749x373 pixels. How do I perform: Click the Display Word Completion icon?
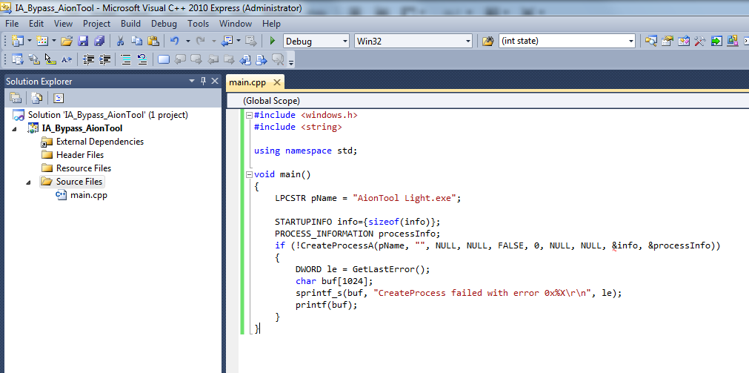67,60
